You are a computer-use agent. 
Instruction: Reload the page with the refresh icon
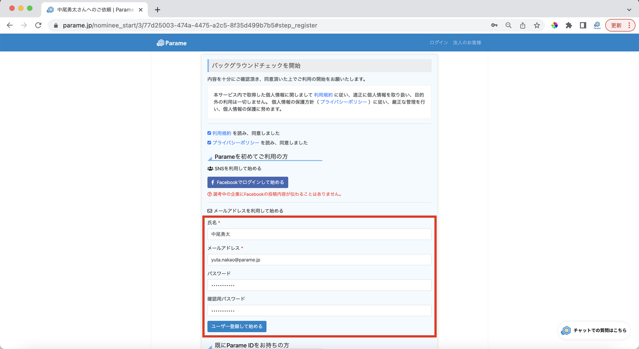tap(38, 25)
